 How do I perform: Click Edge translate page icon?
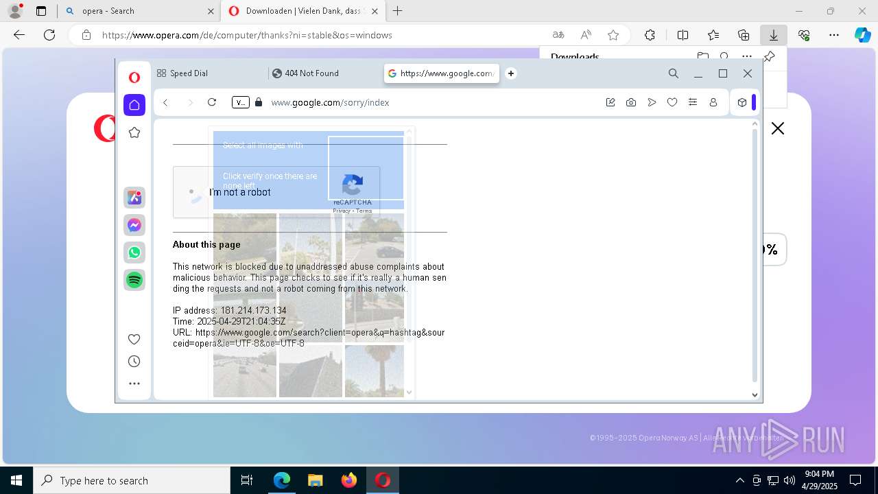(558, 35)
